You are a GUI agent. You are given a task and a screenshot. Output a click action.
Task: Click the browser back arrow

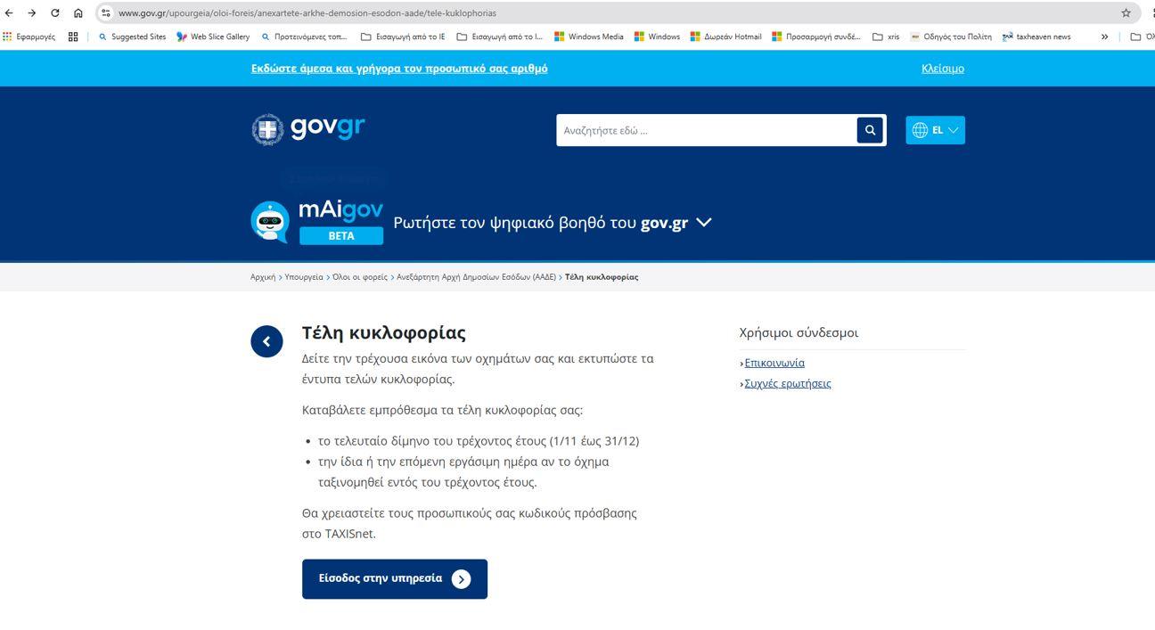point(9,13)
